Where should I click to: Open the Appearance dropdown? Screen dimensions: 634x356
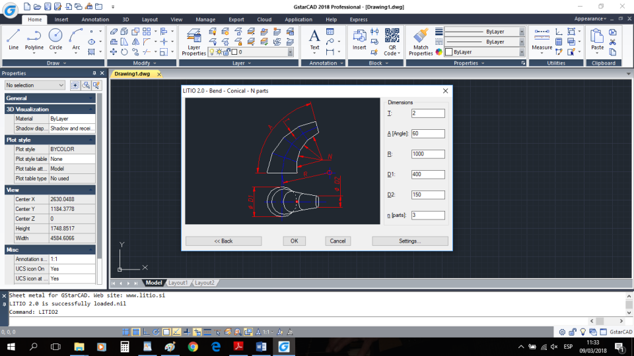click(x=590, y=18)
